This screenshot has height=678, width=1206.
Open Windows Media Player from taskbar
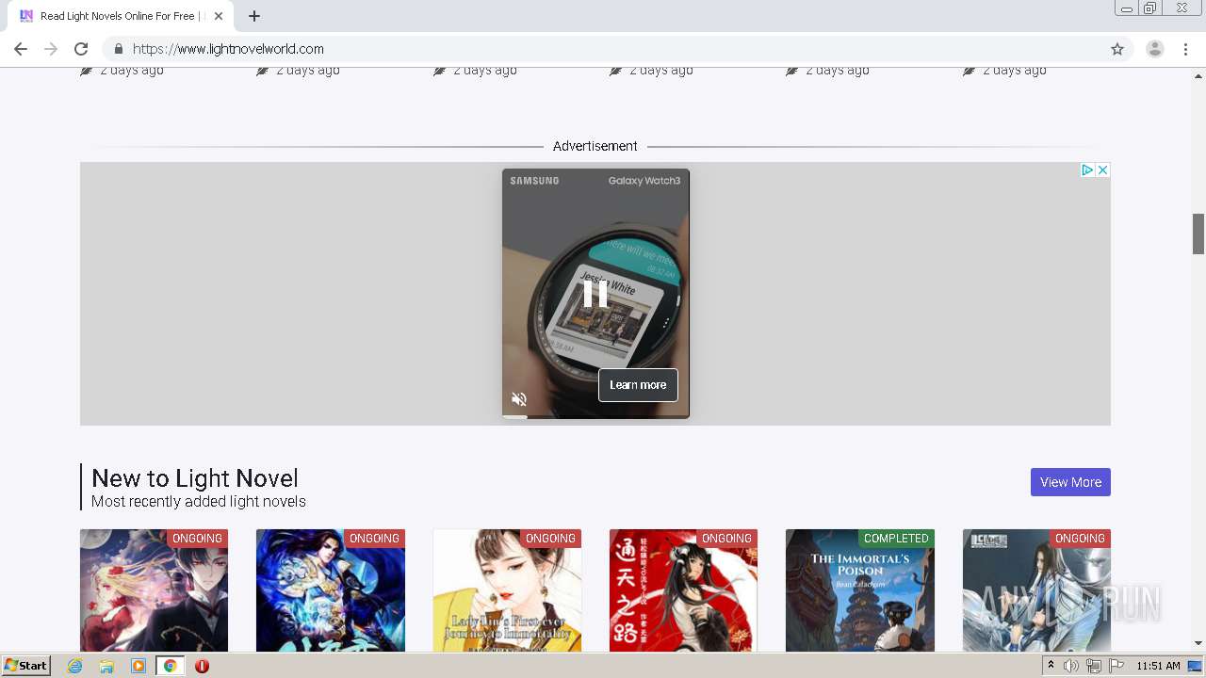click(x=139, y=666)
